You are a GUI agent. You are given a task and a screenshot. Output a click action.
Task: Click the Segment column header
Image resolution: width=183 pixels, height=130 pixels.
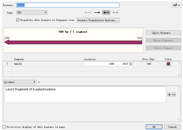(19, 59)
